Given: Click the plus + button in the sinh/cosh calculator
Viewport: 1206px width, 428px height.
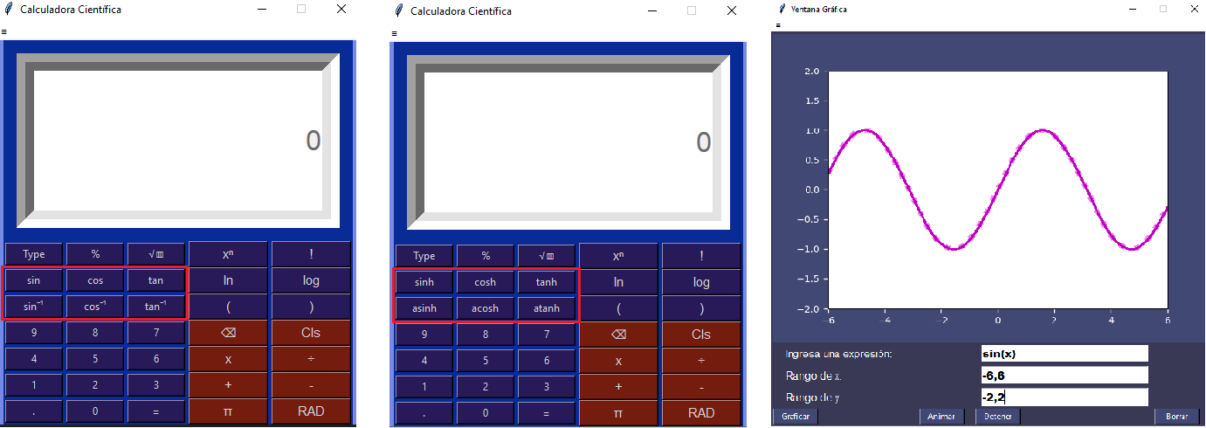Looking at the screenshot, I should coord(618,387).
